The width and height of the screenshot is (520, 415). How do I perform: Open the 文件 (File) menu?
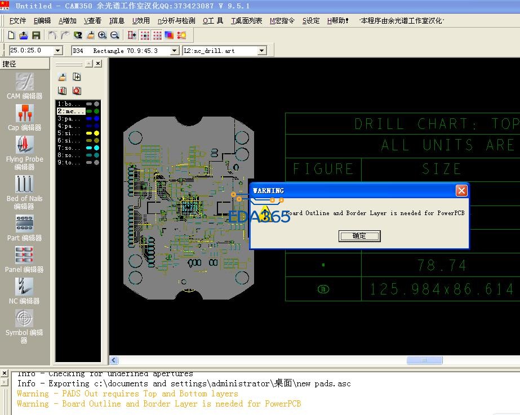pos(17,21)
